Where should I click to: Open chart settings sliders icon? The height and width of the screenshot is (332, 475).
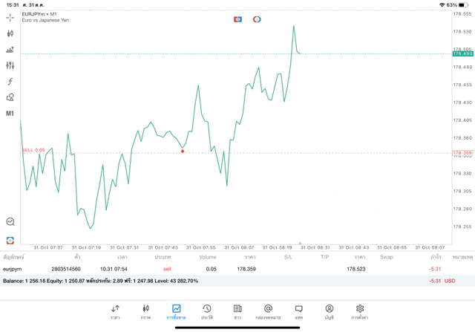[10, 65]
